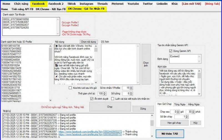This screenshot has height=140, width=222.
Task: Click the GoLogin Profile1 red label
Action: pos(70,22)
